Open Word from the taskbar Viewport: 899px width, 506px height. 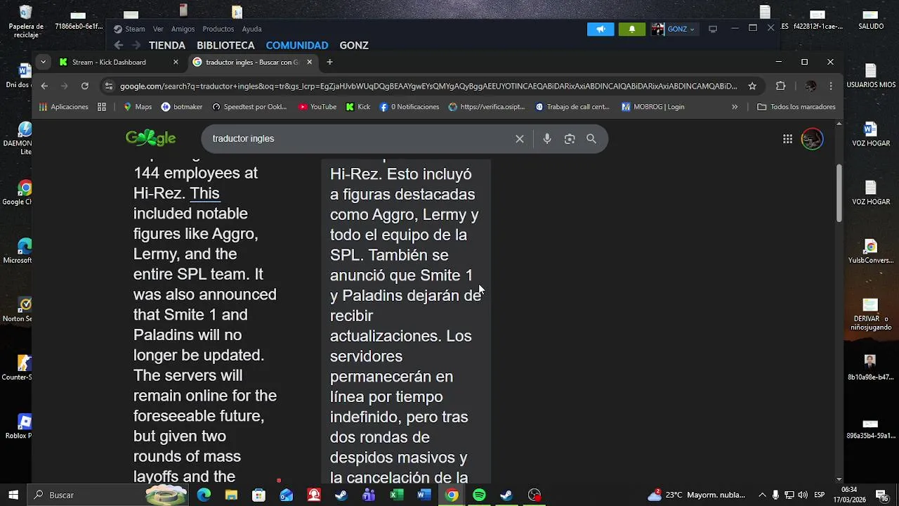coord(424,495)
